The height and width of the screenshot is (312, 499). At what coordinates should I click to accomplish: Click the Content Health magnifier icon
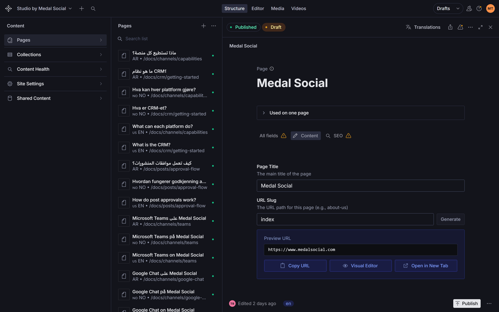[x=10, y=69]
